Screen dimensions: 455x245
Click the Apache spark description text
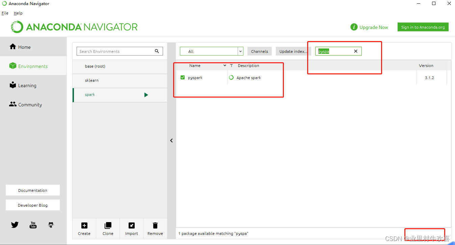[x=249, y=78]
